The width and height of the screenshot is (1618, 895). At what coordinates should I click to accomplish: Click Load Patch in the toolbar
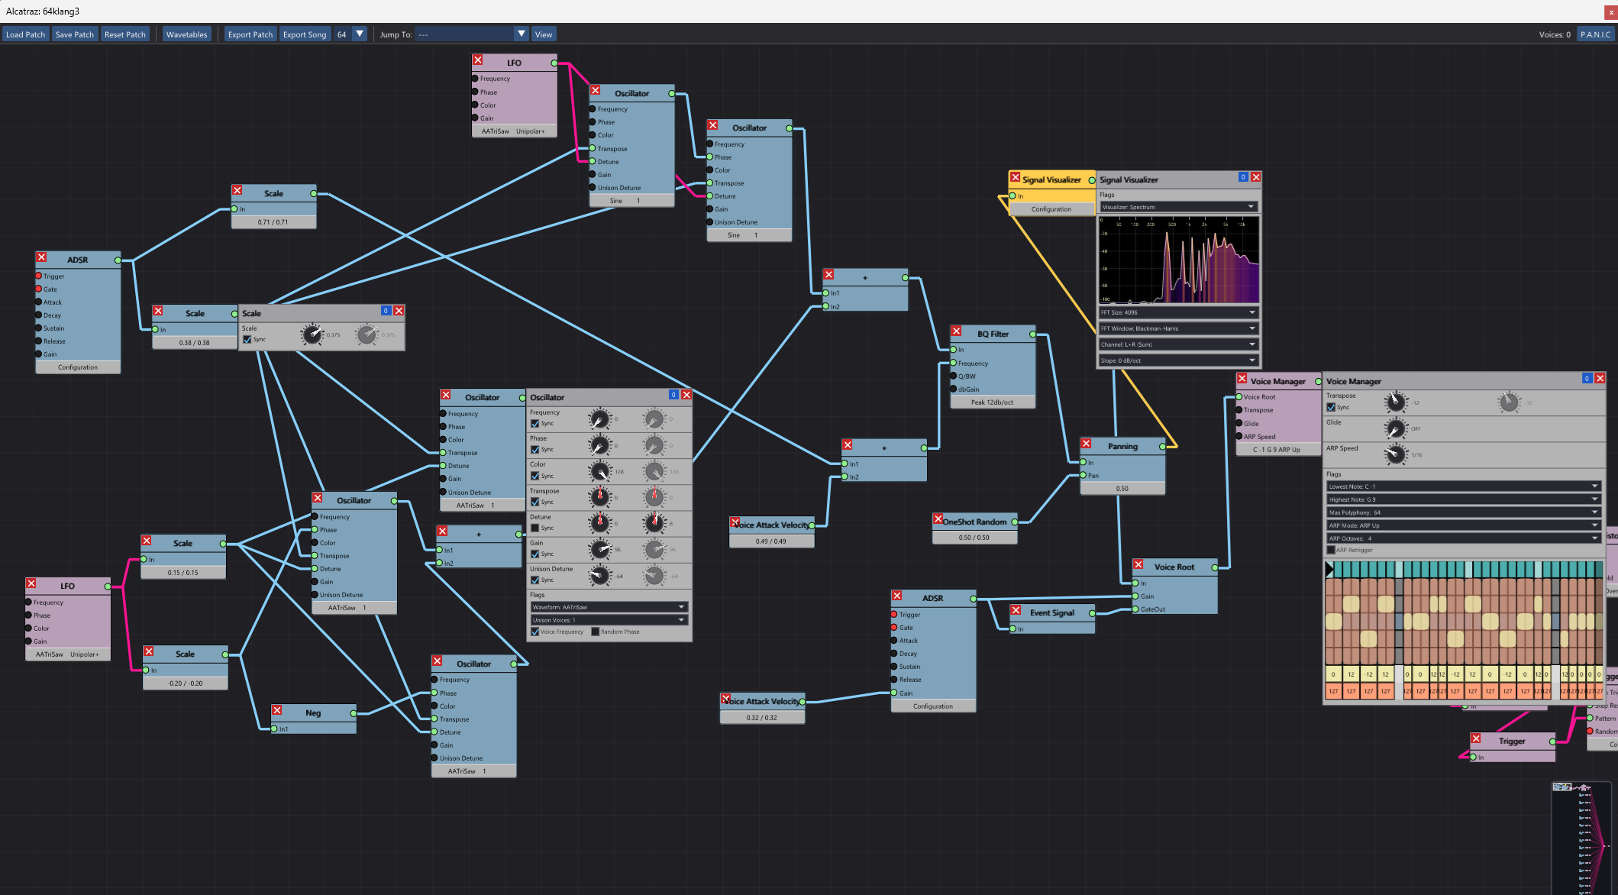click(26, 34)
